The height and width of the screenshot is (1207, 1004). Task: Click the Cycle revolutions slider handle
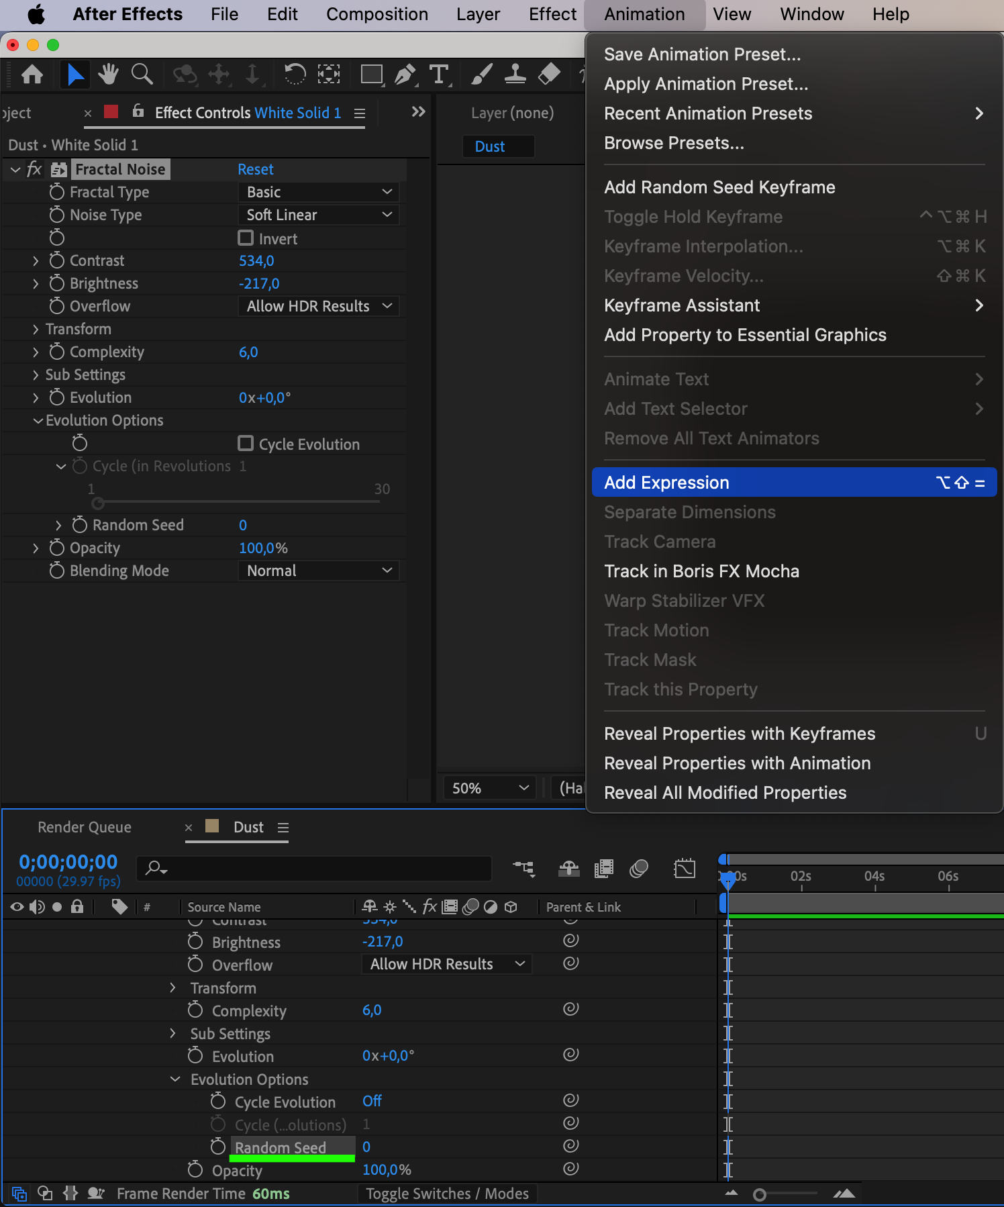tap(98, 503)
